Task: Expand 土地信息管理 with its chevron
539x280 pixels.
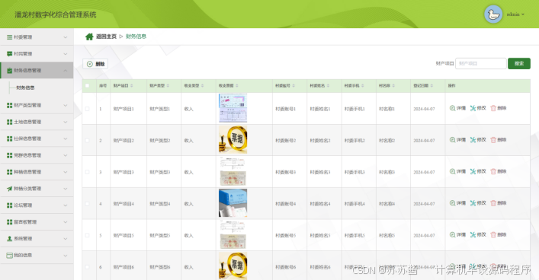Action: point(66,123)
